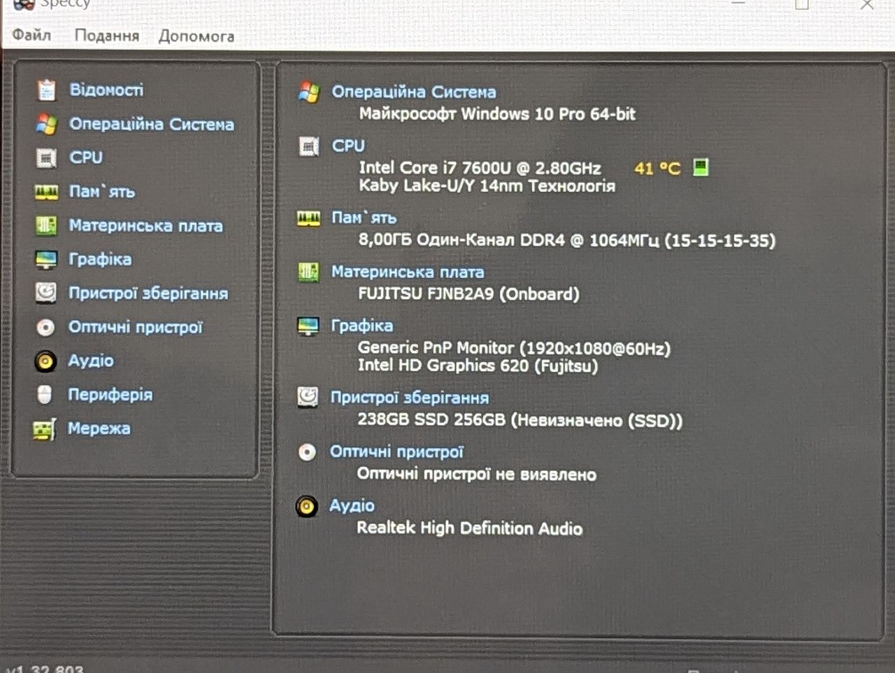
Task: Open the Материнська плата summary heading link
Action: [408, 272]
